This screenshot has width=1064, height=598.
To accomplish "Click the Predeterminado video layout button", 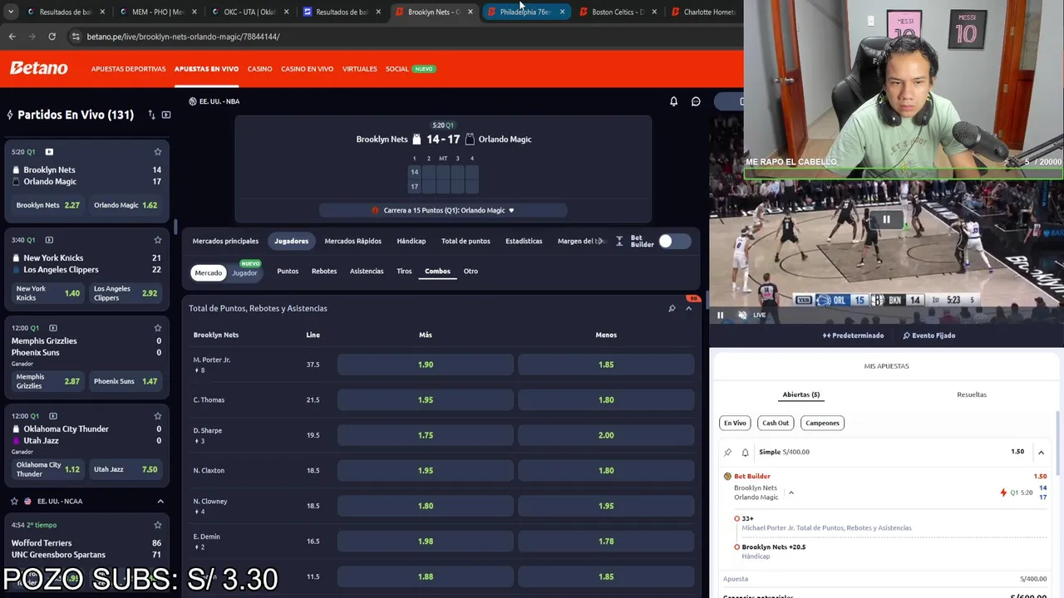I will [x=854, y=336].
